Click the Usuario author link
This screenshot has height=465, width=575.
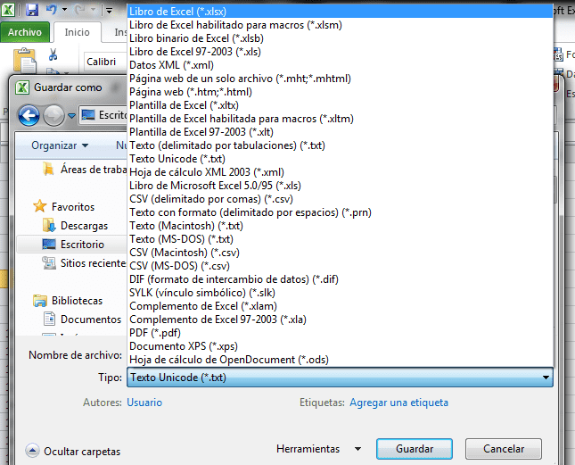coord(144,403)
